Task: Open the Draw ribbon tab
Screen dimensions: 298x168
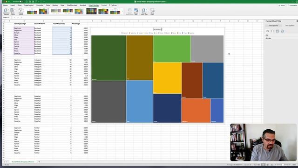Action: (20, 5)
